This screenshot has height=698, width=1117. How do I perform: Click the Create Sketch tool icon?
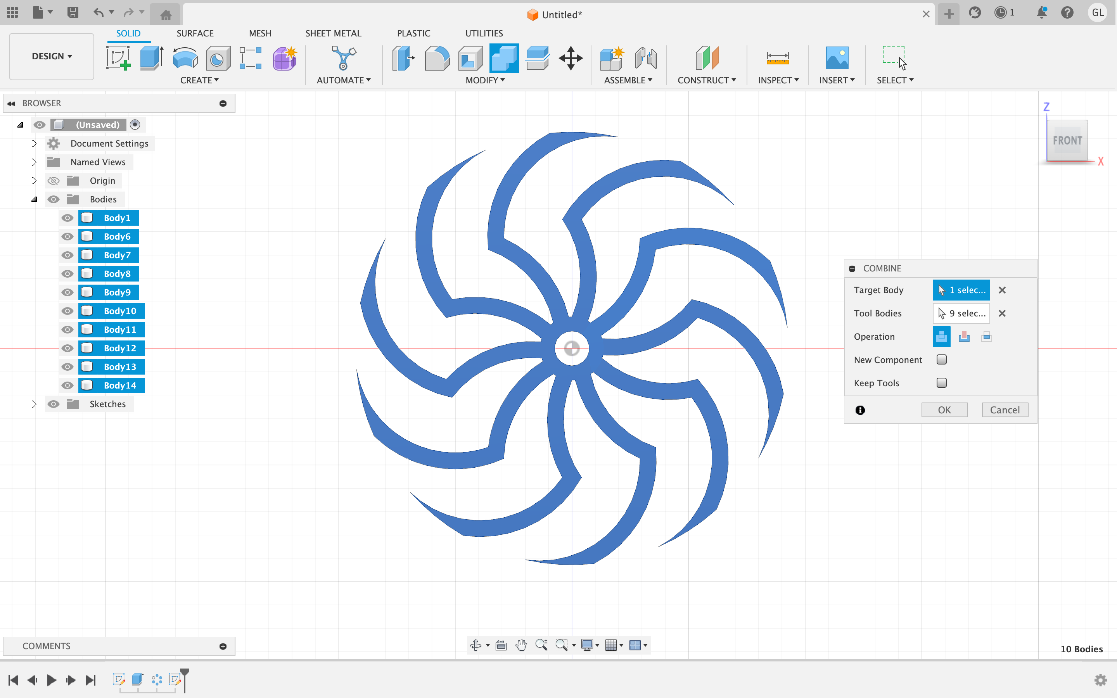[118, 58]
